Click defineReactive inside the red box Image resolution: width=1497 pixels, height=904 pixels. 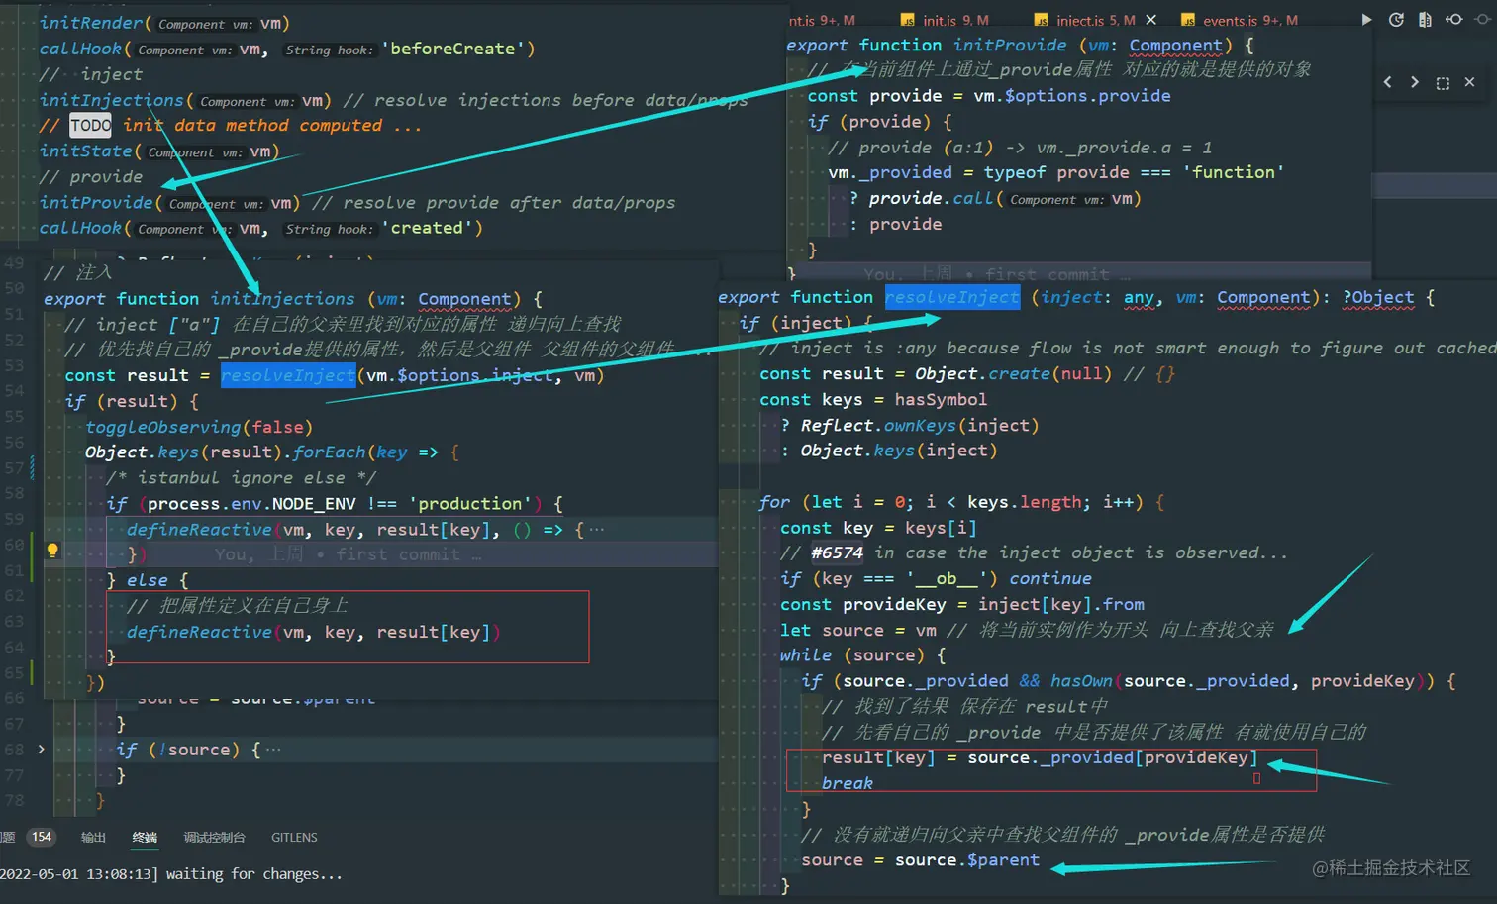tap(199, 632)
